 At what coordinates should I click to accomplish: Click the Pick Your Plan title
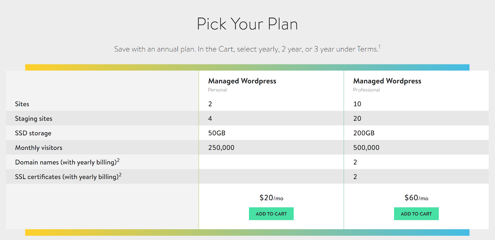tap(247, 24)
